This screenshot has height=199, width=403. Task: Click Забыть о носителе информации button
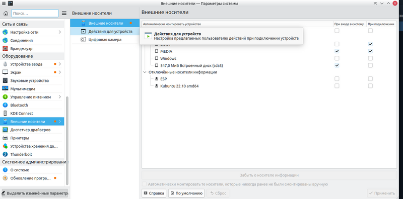click(x=269, y=175)
